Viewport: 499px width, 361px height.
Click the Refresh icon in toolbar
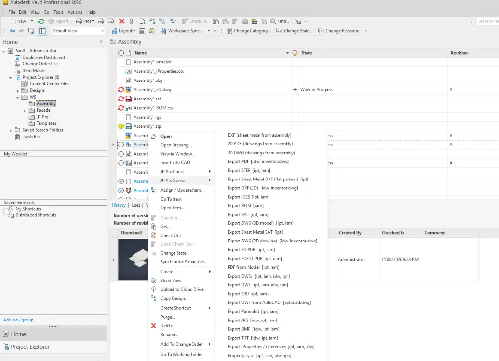(41, 21)
